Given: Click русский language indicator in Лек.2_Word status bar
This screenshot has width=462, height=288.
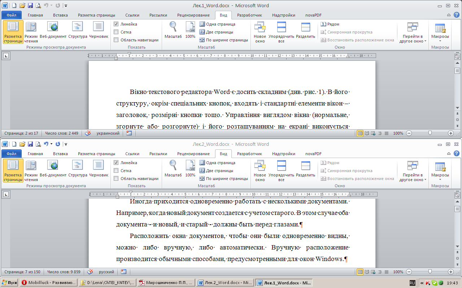Looking at the screenshot, I should (x=106, y=272).
